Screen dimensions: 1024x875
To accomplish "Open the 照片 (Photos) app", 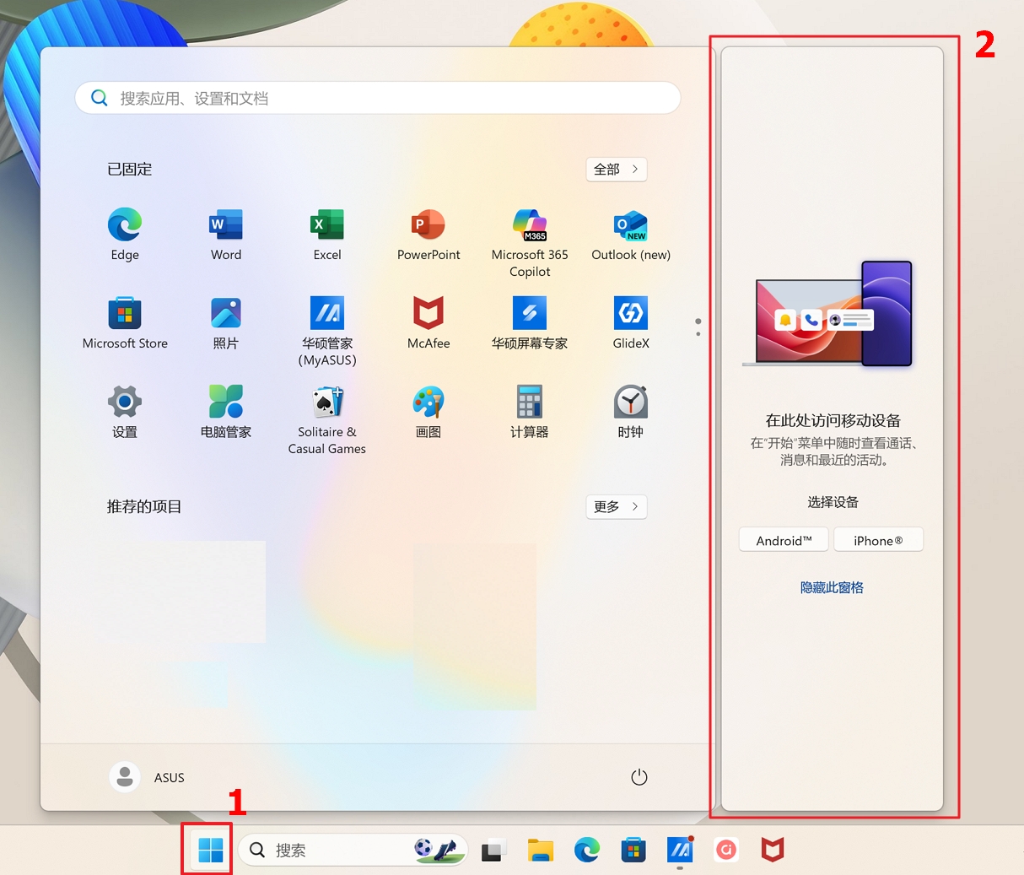I will 226,323.
